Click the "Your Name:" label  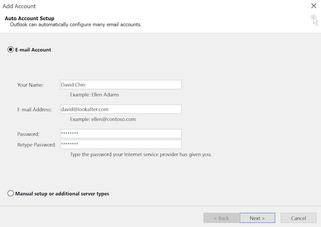point(30,85)
